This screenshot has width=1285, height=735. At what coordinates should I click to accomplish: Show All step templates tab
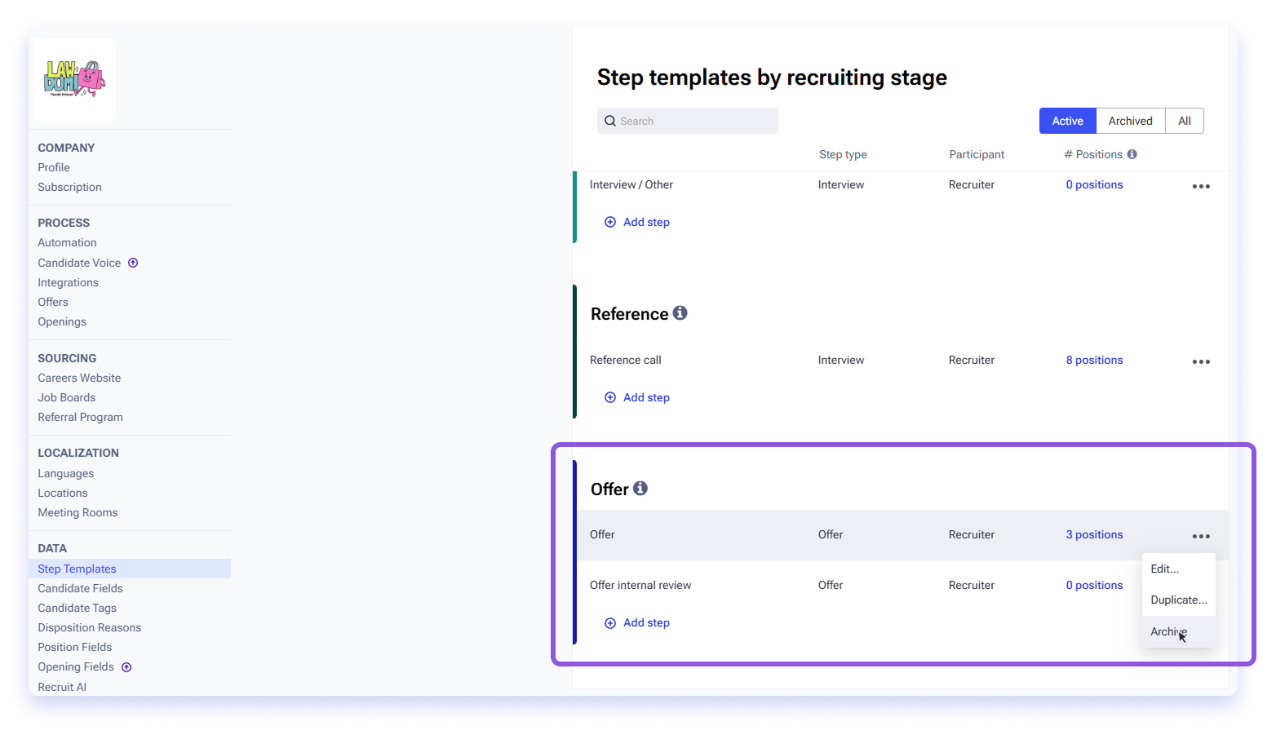[x=1185, y=121]
